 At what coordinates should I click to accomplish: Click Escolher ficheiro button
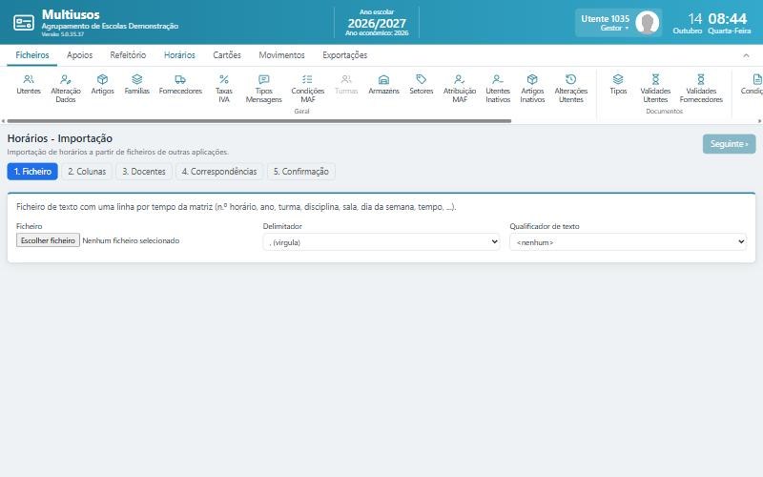[49, 240]
